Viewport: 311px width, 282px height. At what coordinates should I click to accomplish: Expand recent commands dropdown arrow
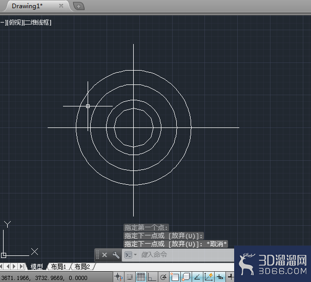coord(135,254)
